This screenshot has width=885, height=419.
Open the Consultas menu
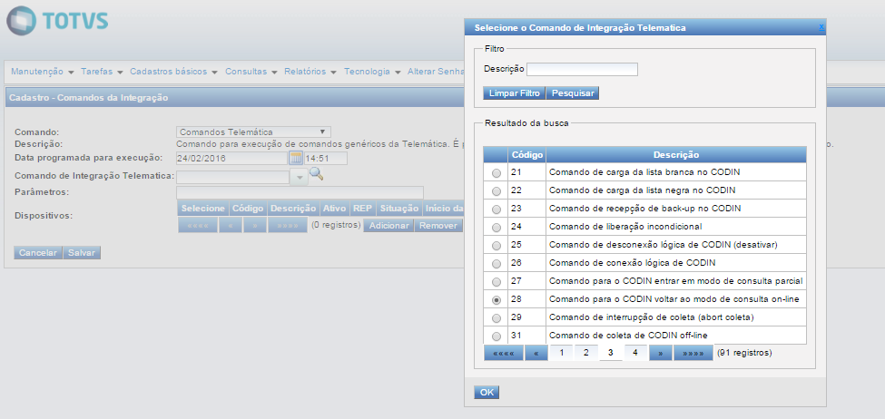click(251, 72)
